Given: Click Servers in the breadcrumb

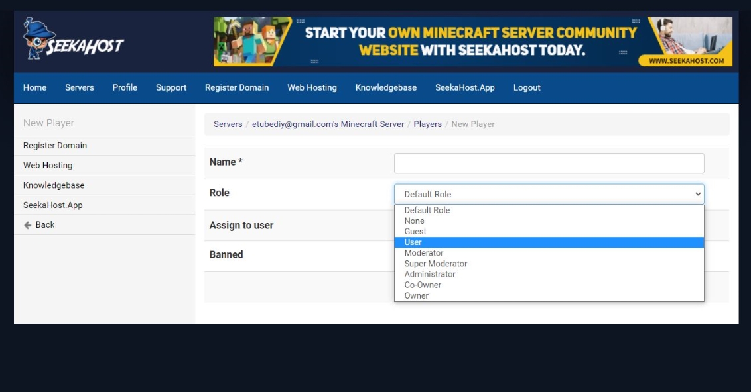Looking at the screenshot, I should click(x=228, y=124).
